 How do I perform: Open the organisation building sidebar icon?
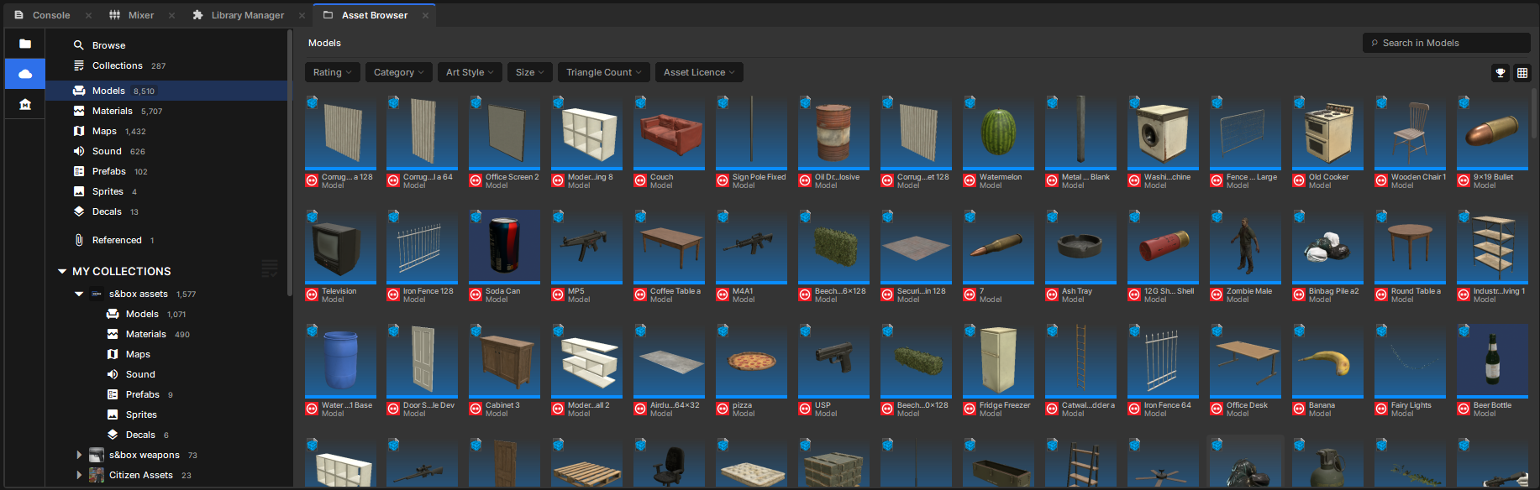(25, 104)
